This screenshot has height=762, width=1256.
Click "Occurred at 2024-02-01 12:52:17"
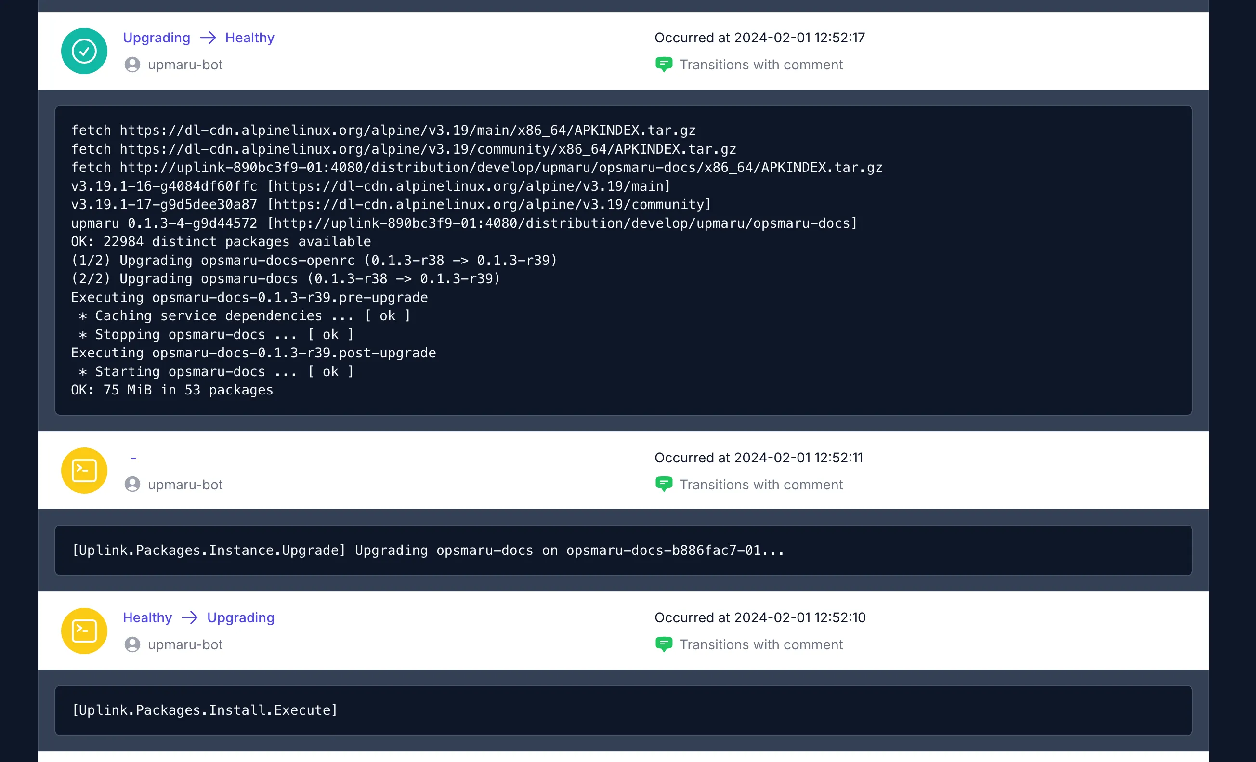[759, 38]
